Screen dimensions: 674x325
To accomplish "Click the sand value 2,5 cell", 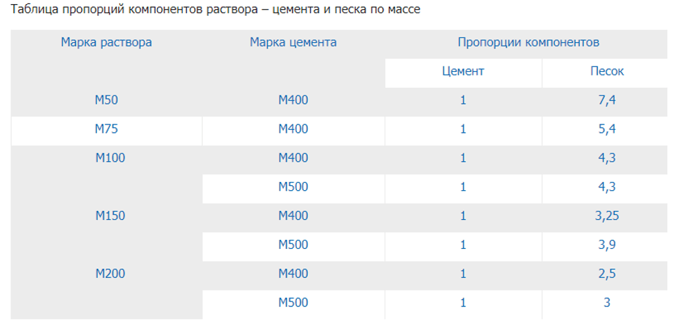I will pos(607,274).
